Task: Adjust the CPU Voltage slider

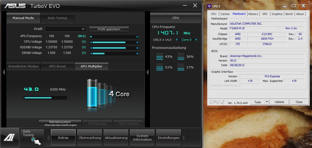Action: 114,42
